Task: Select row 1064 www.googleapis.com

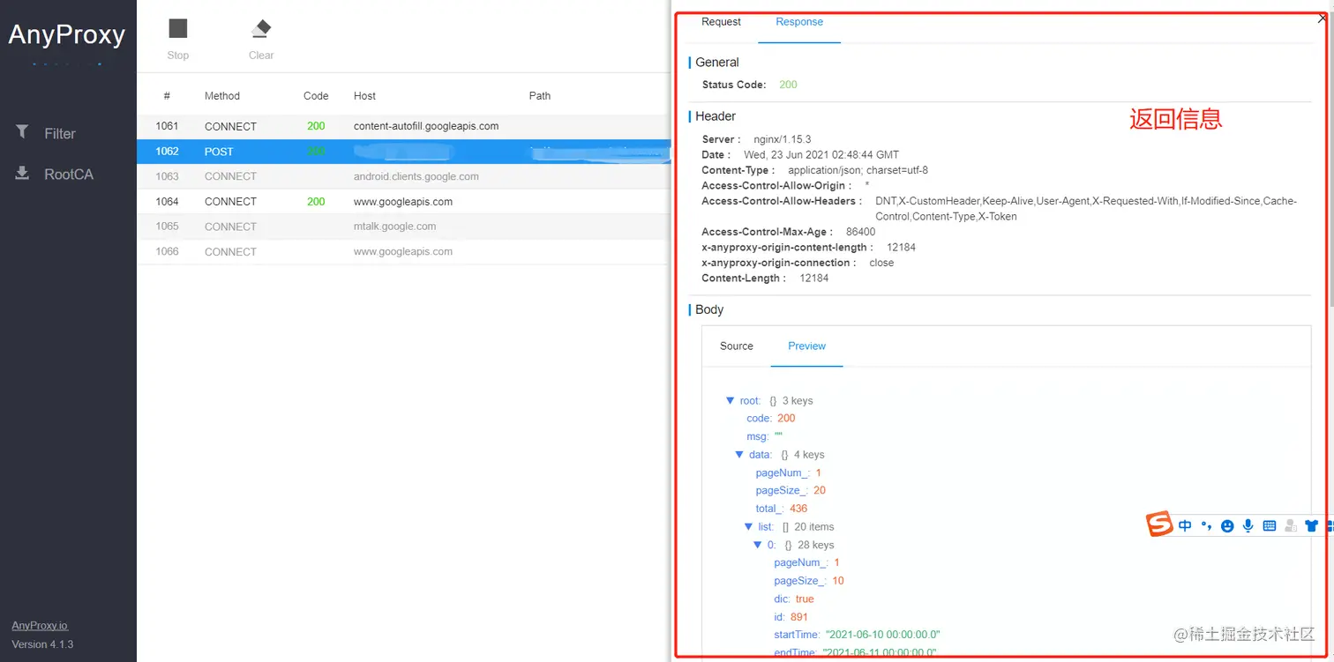Action: click(404, 202)
